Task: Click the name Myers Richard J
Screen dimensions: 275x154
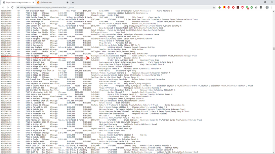Action: coord(164,11)
